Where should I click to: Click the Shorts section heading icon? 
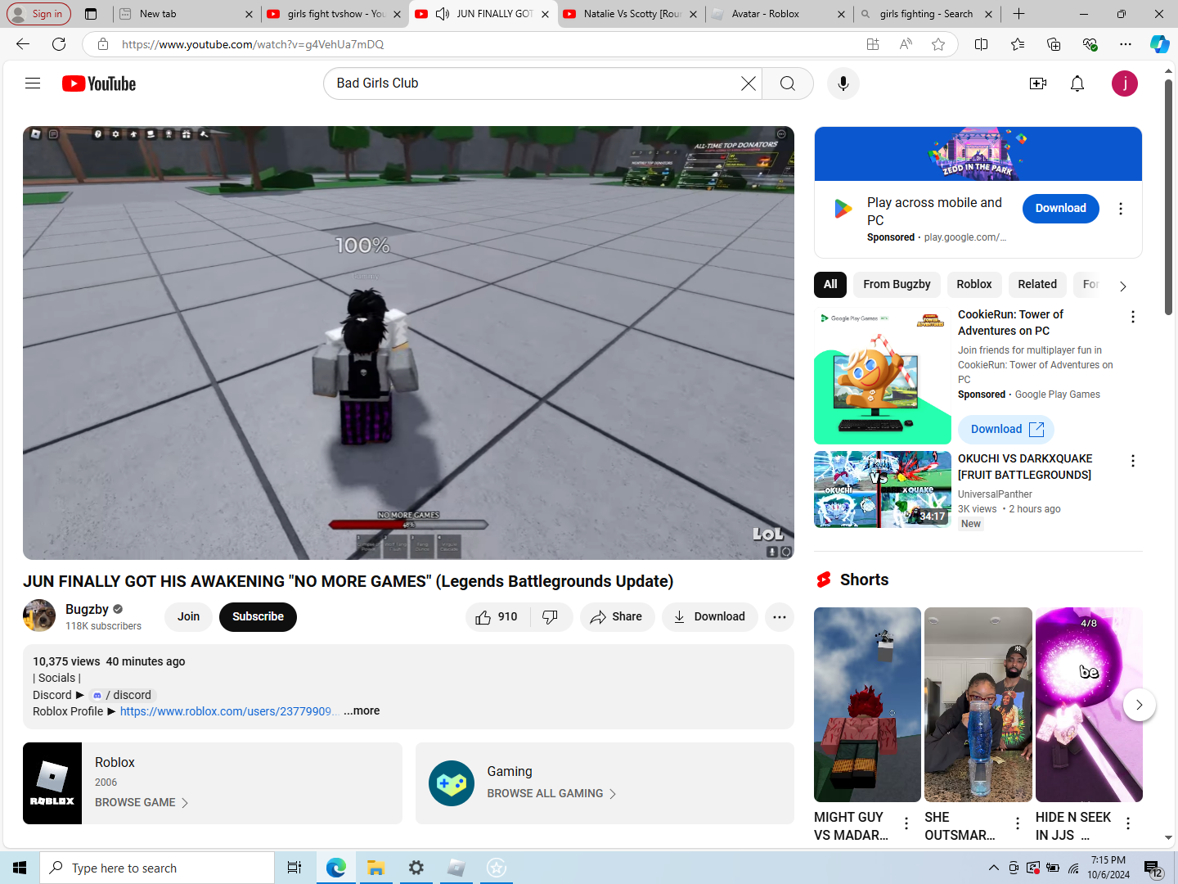(x=824, y=580)
